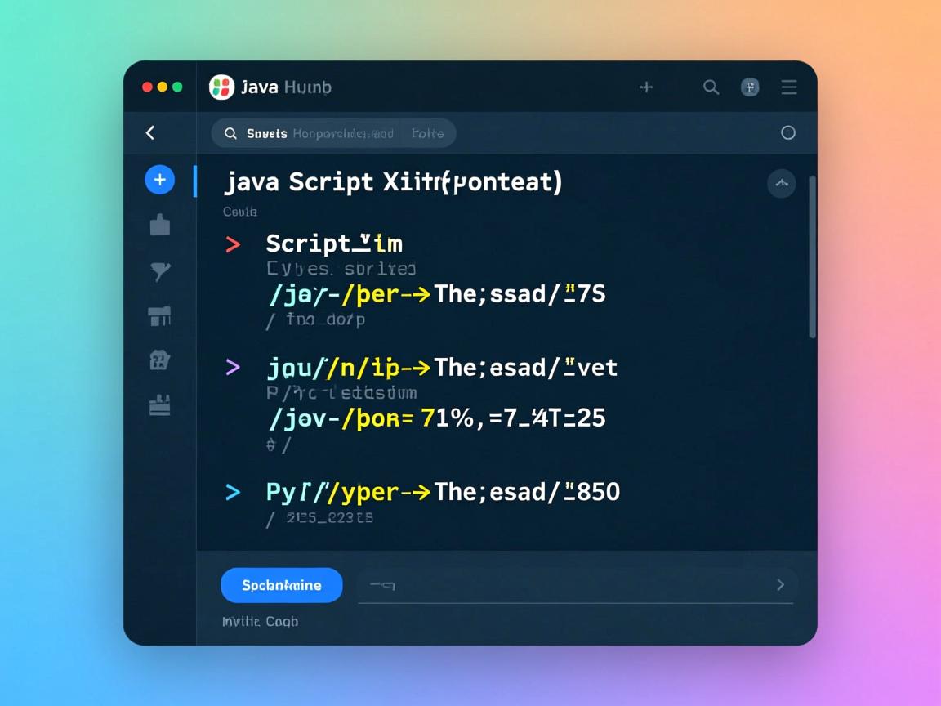941x706 pixels.
Task: Go back using the left chevron arrow
Action: pos(150,133)
